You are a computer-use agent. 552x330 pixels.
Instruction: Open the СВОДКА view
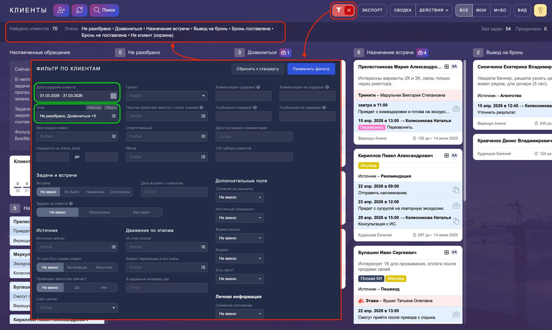pos(402,10)
